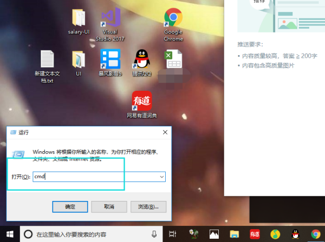Launch 腾讯QQ desktop shortcut

[x=142, y=59]
